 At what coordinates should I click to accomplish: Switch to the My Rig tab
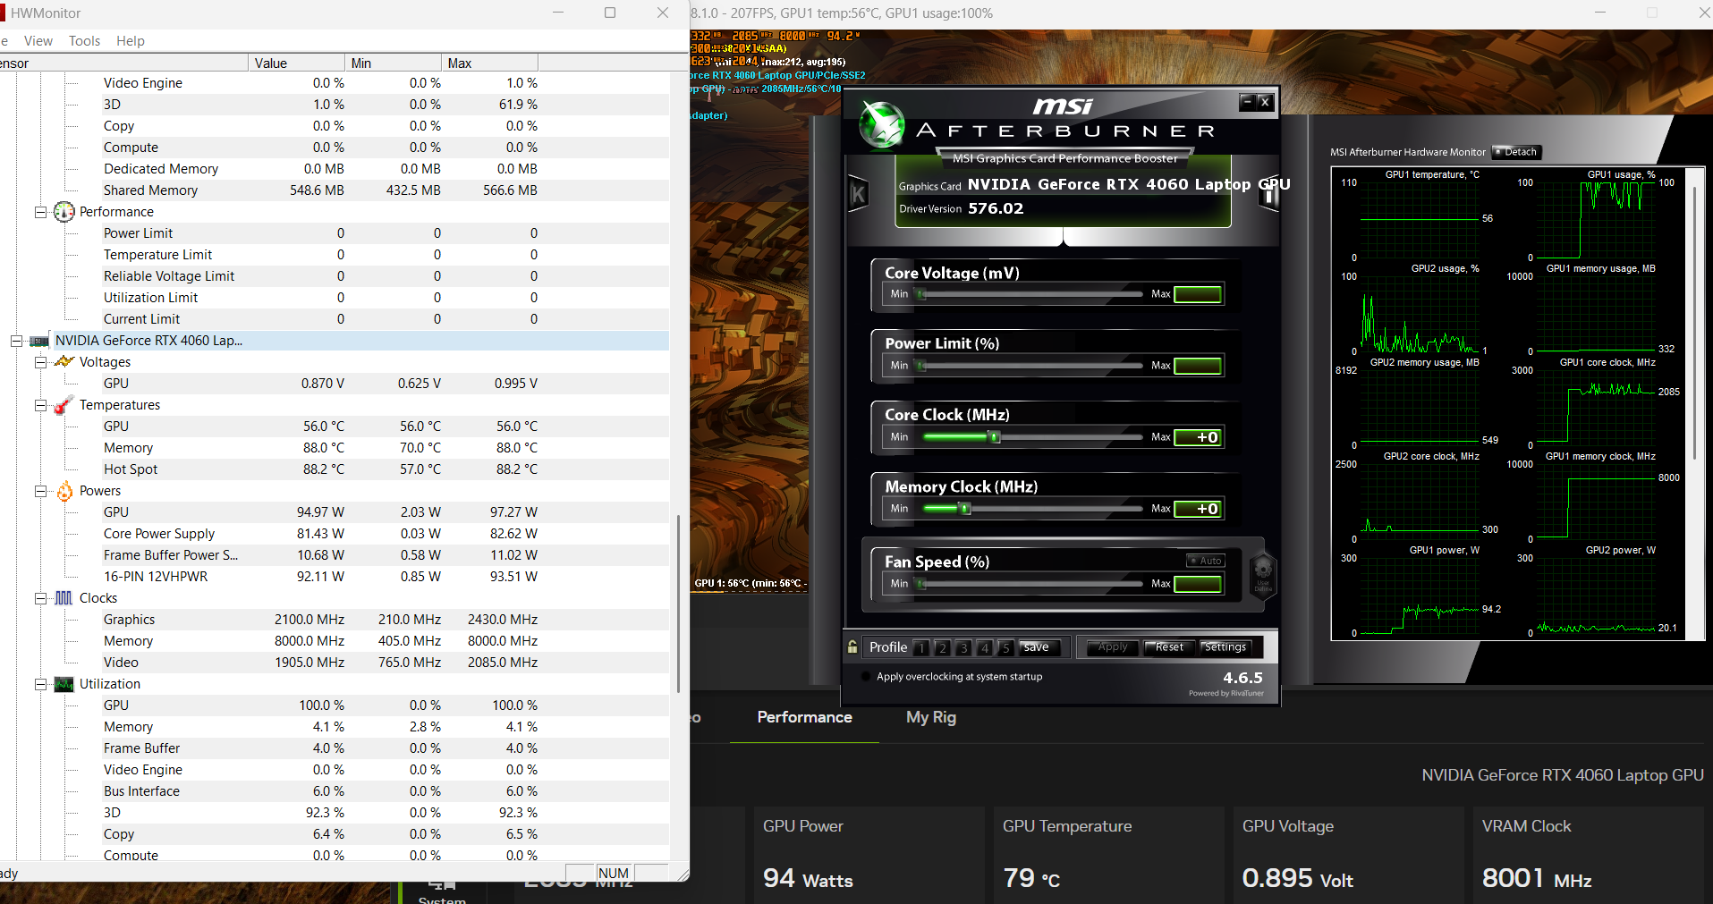tap(931, 717)
